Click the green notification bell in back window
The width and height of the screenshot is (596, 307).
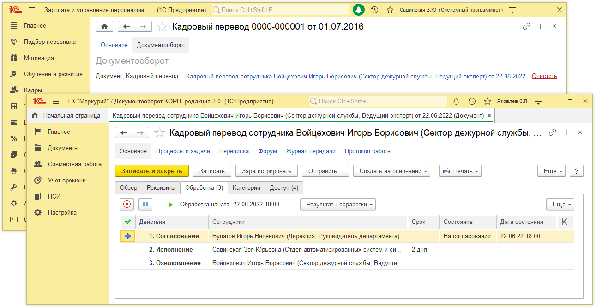pyautogui.click(x=359, y=10)
